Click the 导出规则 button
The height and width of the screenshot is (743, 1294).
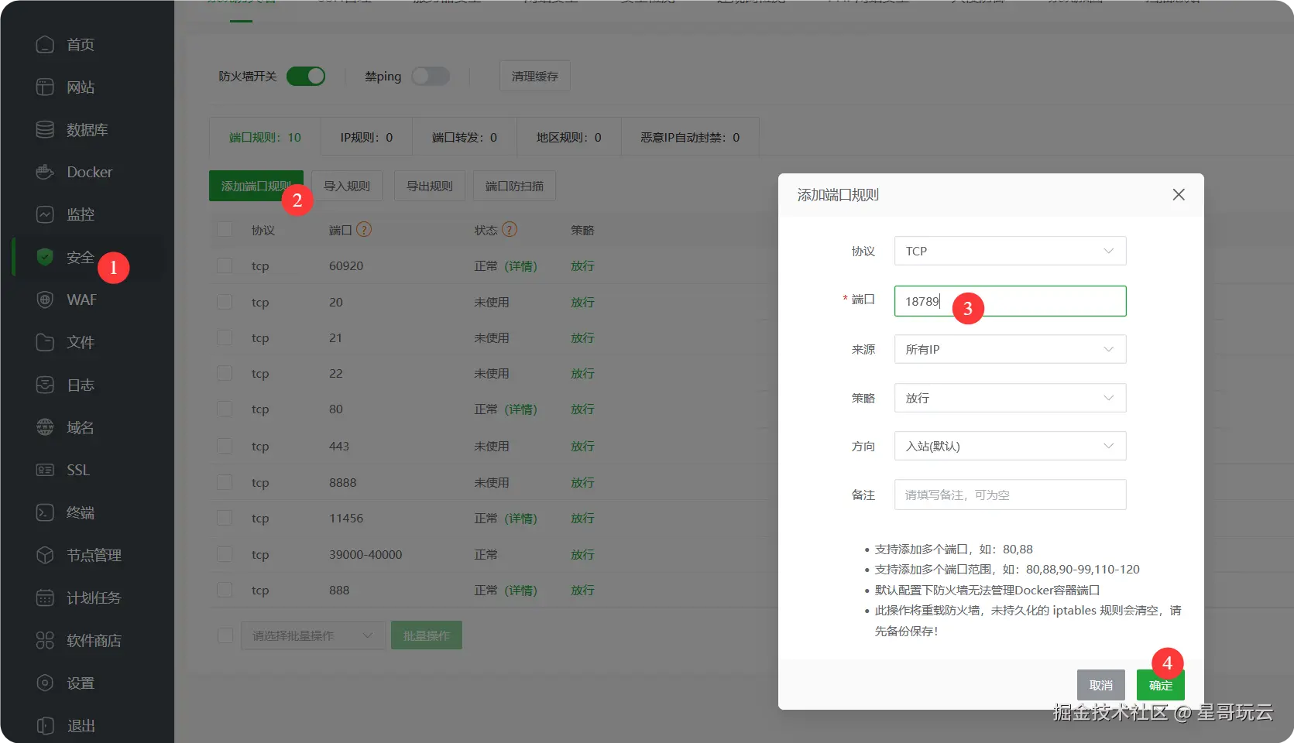pyautogui.click(x=430, y=186)
